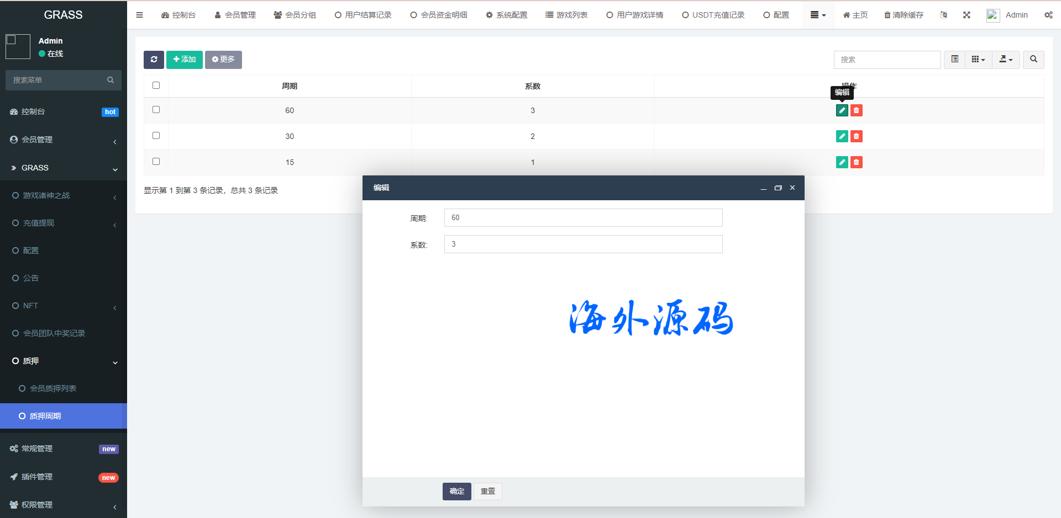The image size is (1061, 518).
Task: Click the 系数 input field in dialog
Action: pos(583,244)
